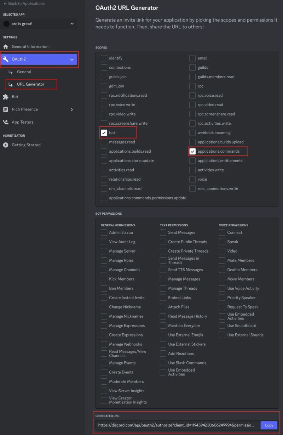The height and width of the screenshot is (435, 283).
Task: Check the Use Soundboard permission
Action: (x=222, y=326)
